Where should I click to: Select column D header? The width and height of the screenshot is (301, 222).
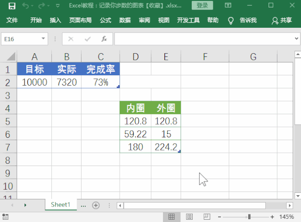(x=136, y=57)
